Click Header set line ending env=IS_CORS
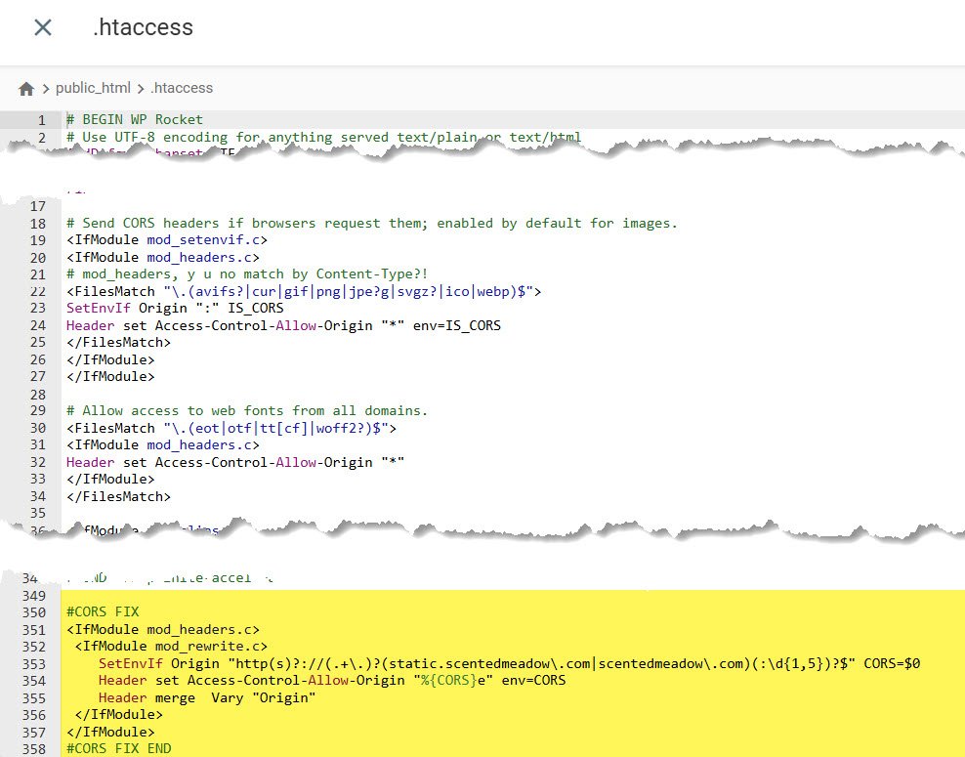Viewport: 965px width, 757px height. point(283,325)
